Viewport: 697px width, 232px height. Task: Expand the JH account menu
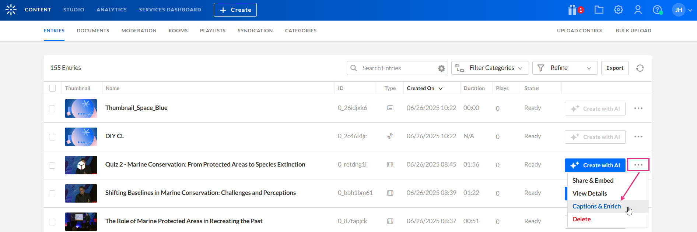[x=682, y=10]
